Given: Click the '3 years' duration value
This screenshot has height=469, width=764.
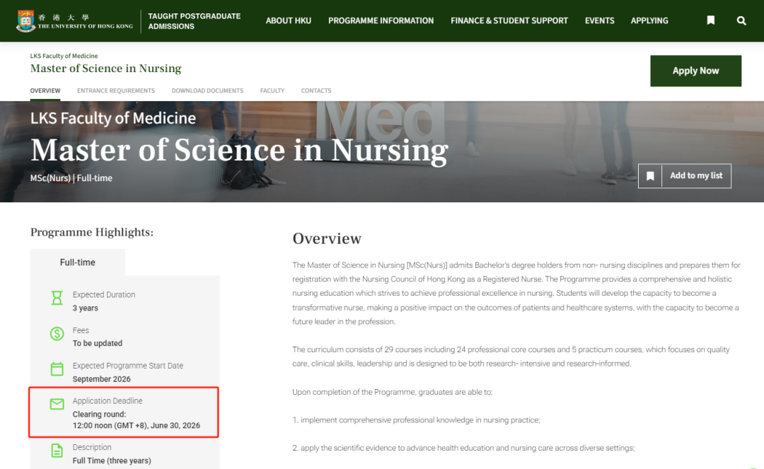Looking at the screenshot, I should (x=86, y=308).
